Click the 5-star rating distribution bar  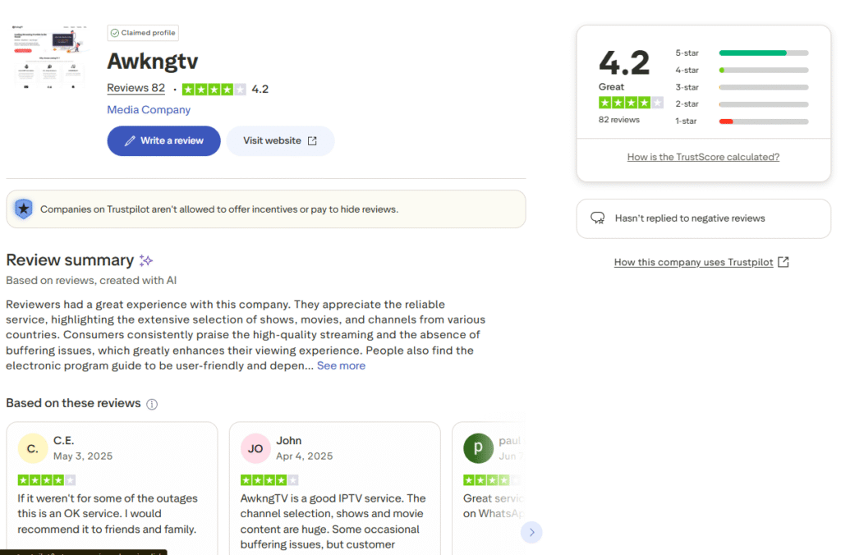pos(762,53)
